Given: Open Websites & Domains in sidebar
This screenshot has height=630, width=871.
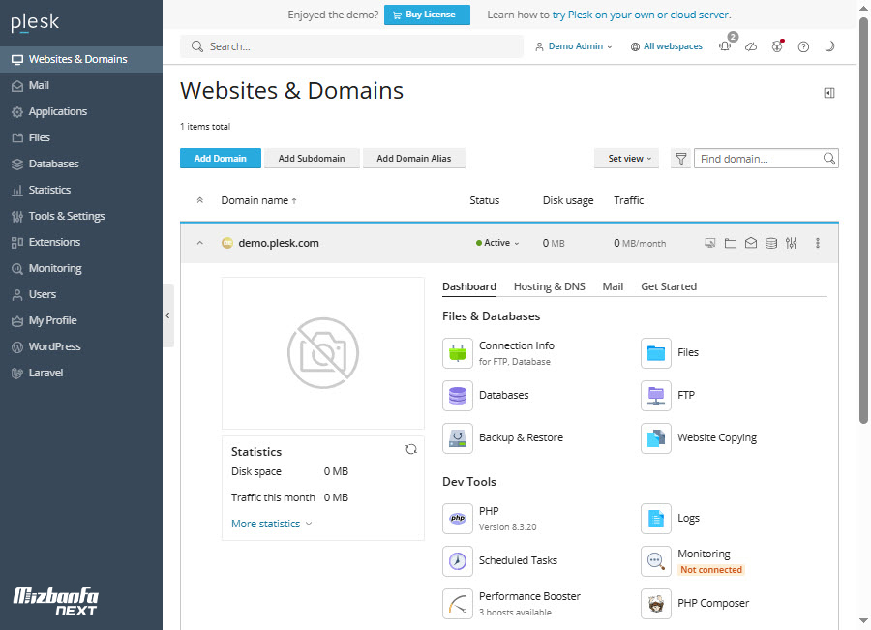Looking at the screenshot, I should tap(81, 59).
